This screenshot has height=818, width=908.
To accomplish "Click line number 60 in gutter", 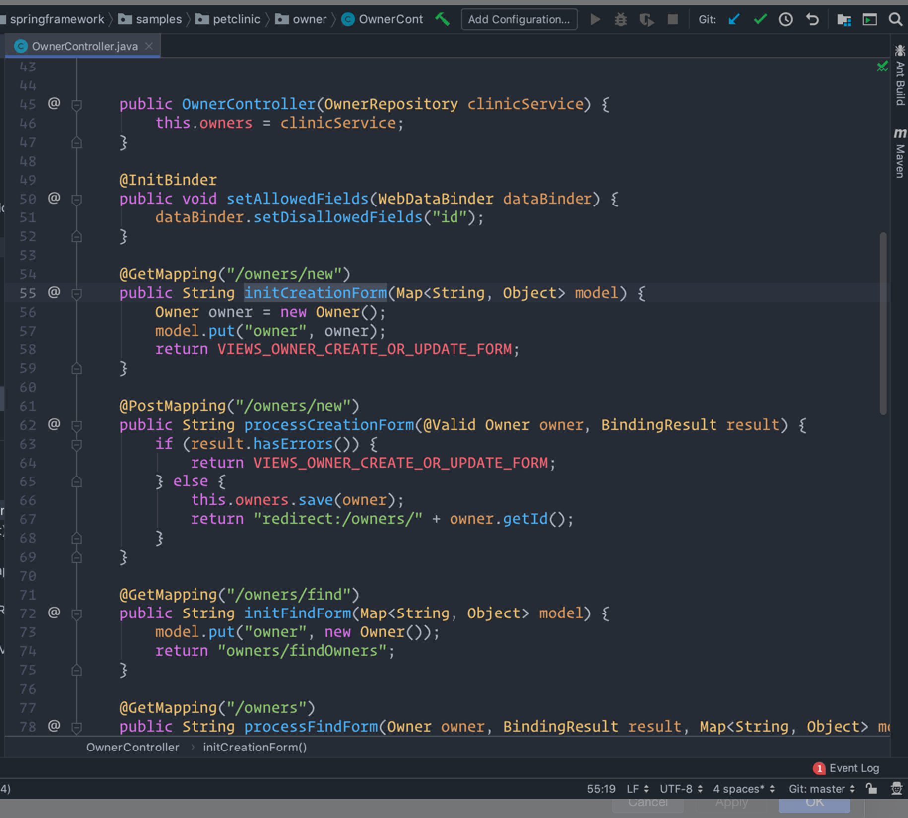I will 28,387.
